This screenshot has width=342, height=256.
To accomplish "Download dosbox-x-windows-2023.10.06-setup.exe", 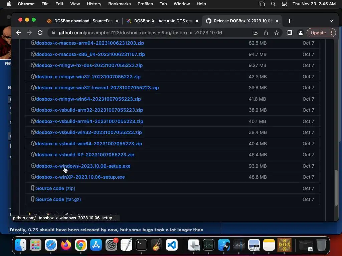I will click(83, 166).
